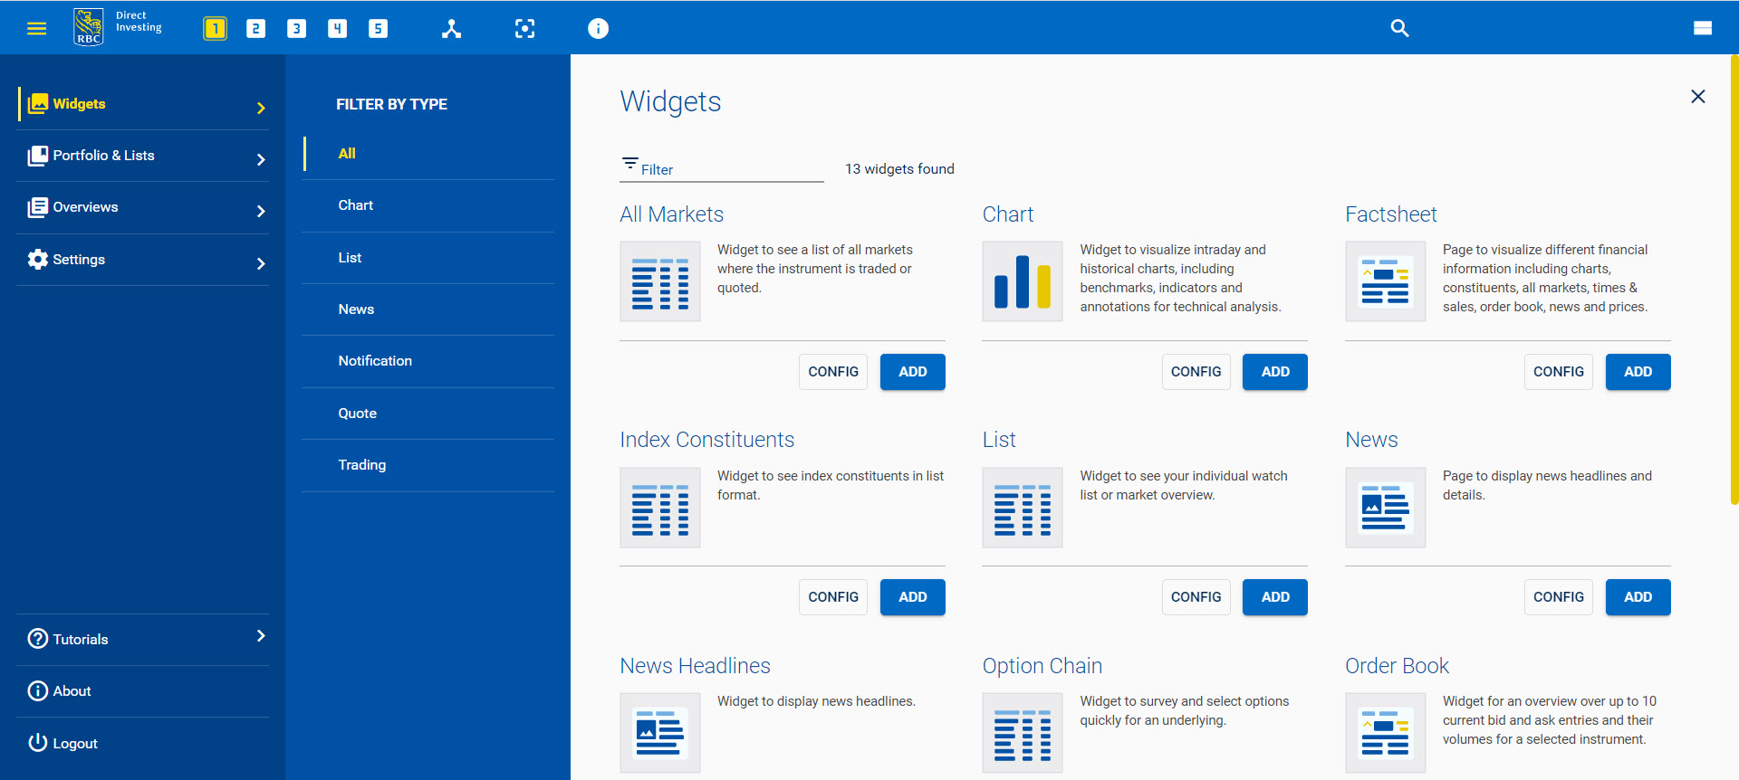Click the focus frame icon in top bar

(524, 28)
